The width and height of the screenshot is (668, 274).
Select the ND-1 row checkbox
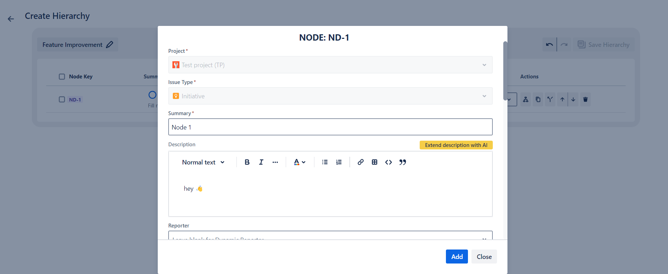point(62,99)
